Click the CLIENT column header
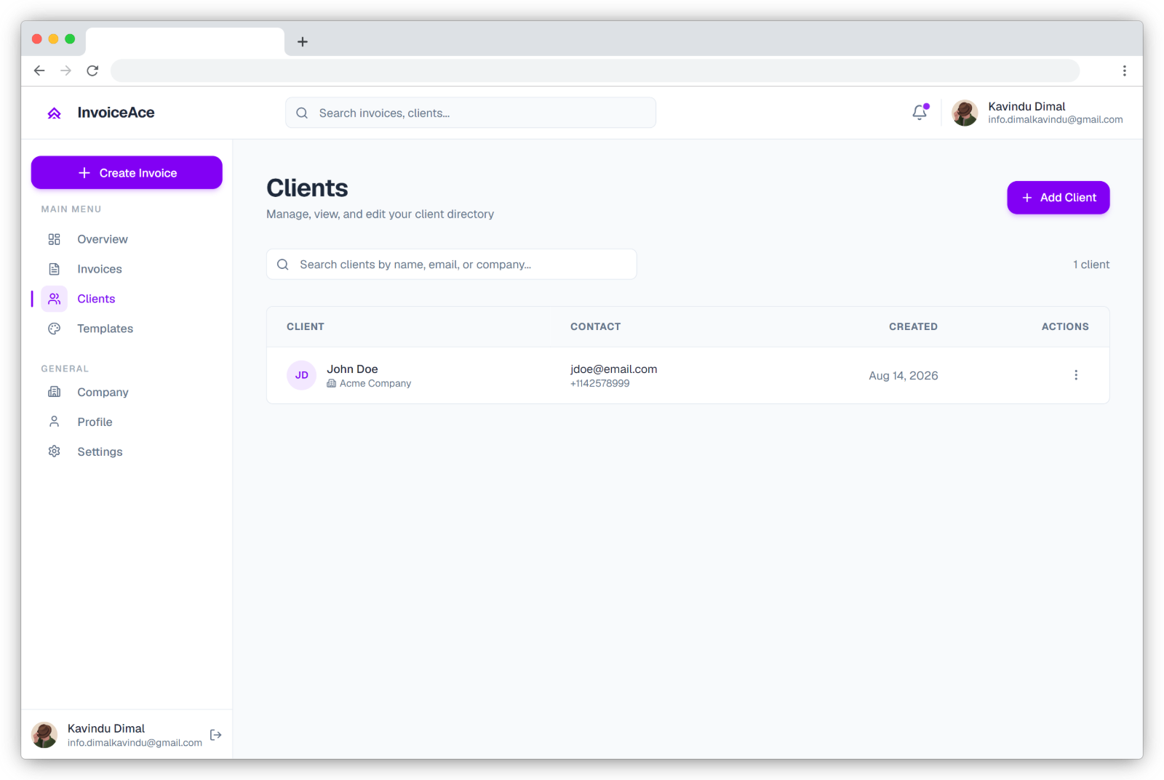Screen dimensions: 1164x780 click(306, 327)
